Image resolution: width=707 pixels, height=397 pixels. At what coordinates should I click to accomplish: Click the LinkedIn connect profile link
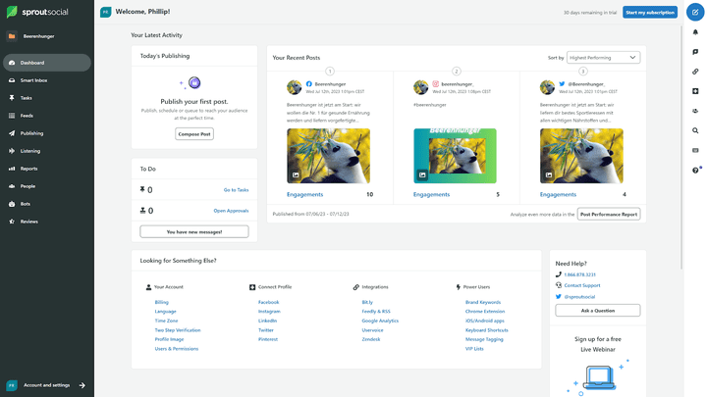pyautogui.click(x=267, y=321)
